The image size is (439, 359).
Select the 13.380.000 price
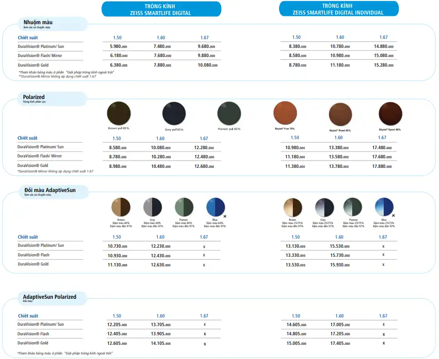pyautogui.click(x=339, y=148)
